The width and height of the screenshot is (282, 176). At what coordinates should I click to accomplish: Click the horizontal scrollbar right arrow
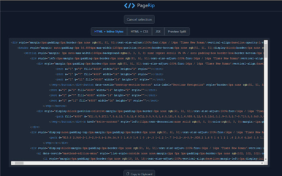pos(262,163)
